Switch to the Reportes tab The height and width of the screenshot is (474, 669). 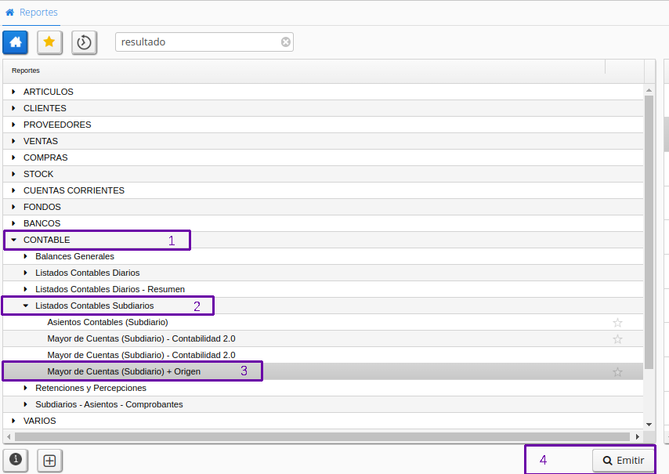tap(31, 13)
